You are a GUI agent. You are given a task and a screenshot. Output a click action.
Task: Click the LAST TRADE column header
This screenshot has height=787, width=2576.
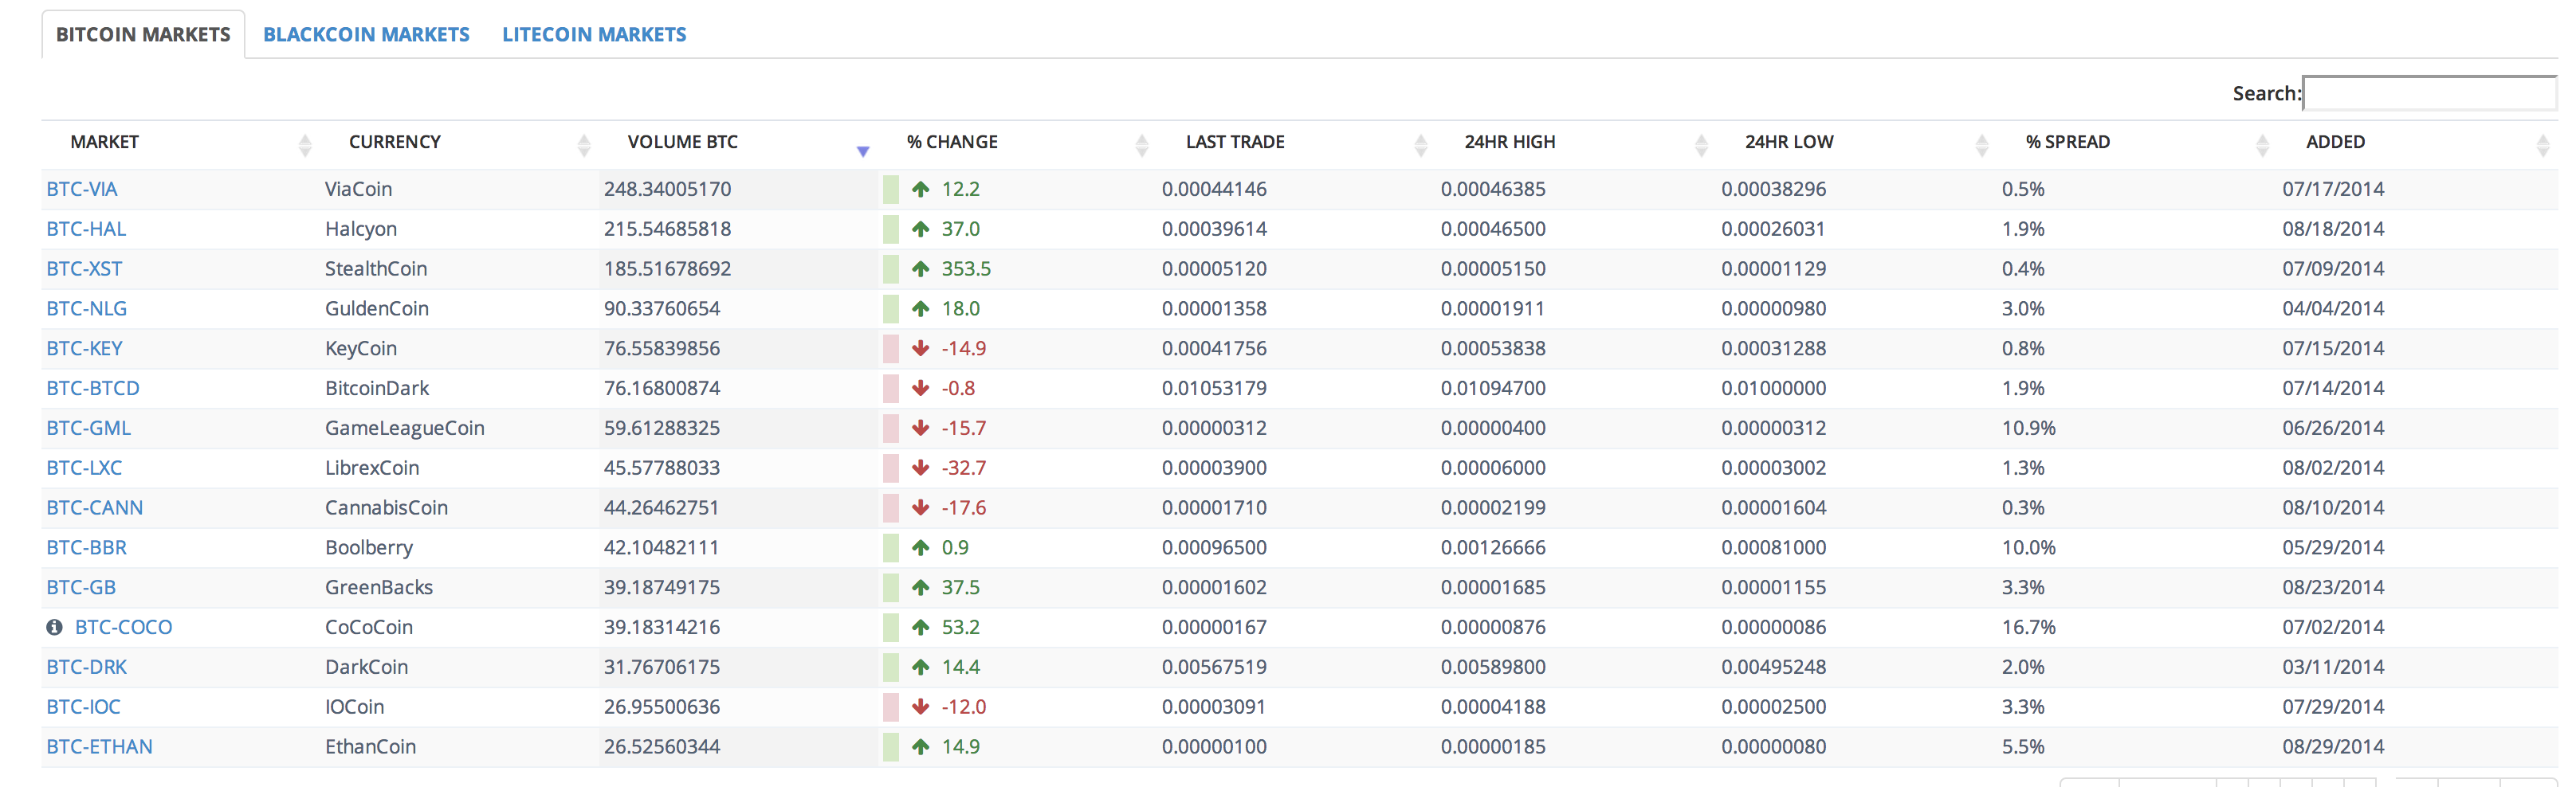point(1235,142)
